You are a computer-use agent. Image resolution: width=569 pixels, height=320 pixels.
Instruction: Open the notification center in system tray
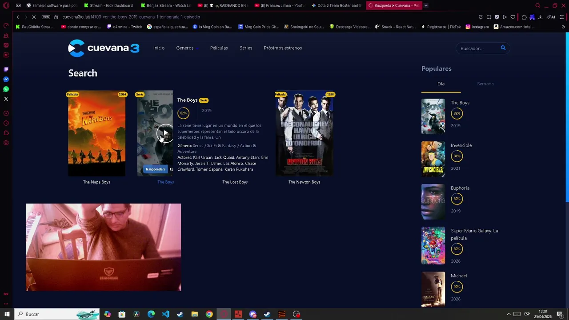(560, 314)
